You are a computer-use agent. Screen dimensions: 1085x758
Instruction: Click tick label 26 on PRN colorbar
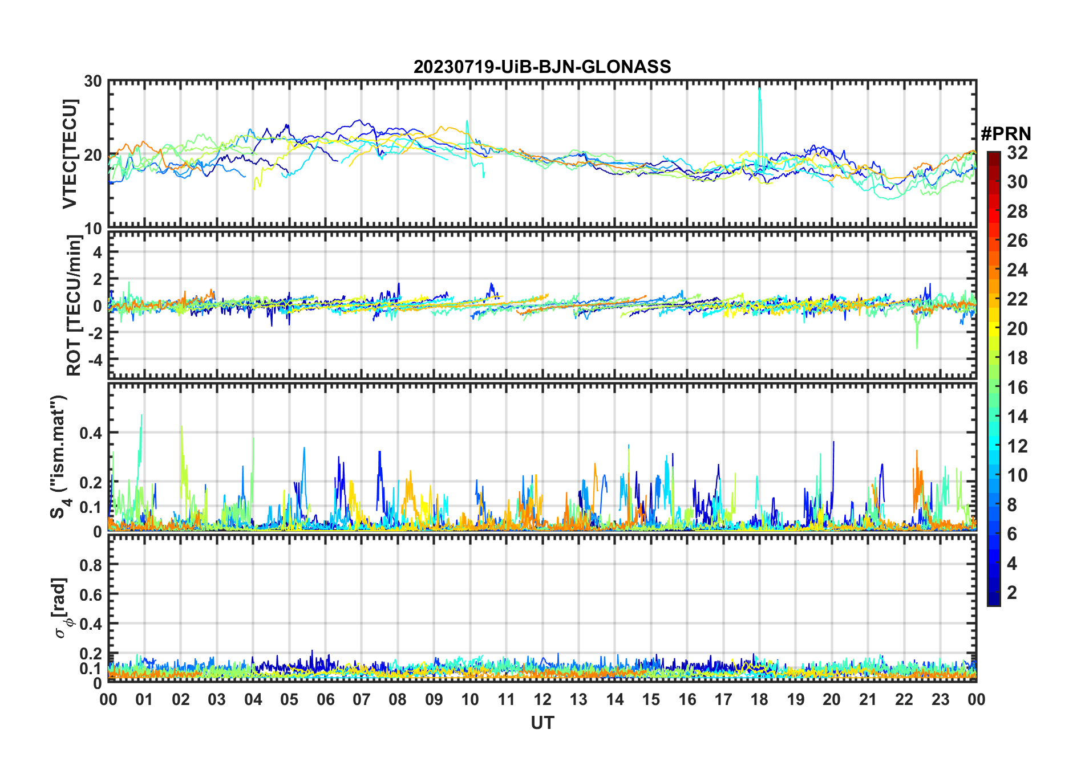click(1017, 241)
